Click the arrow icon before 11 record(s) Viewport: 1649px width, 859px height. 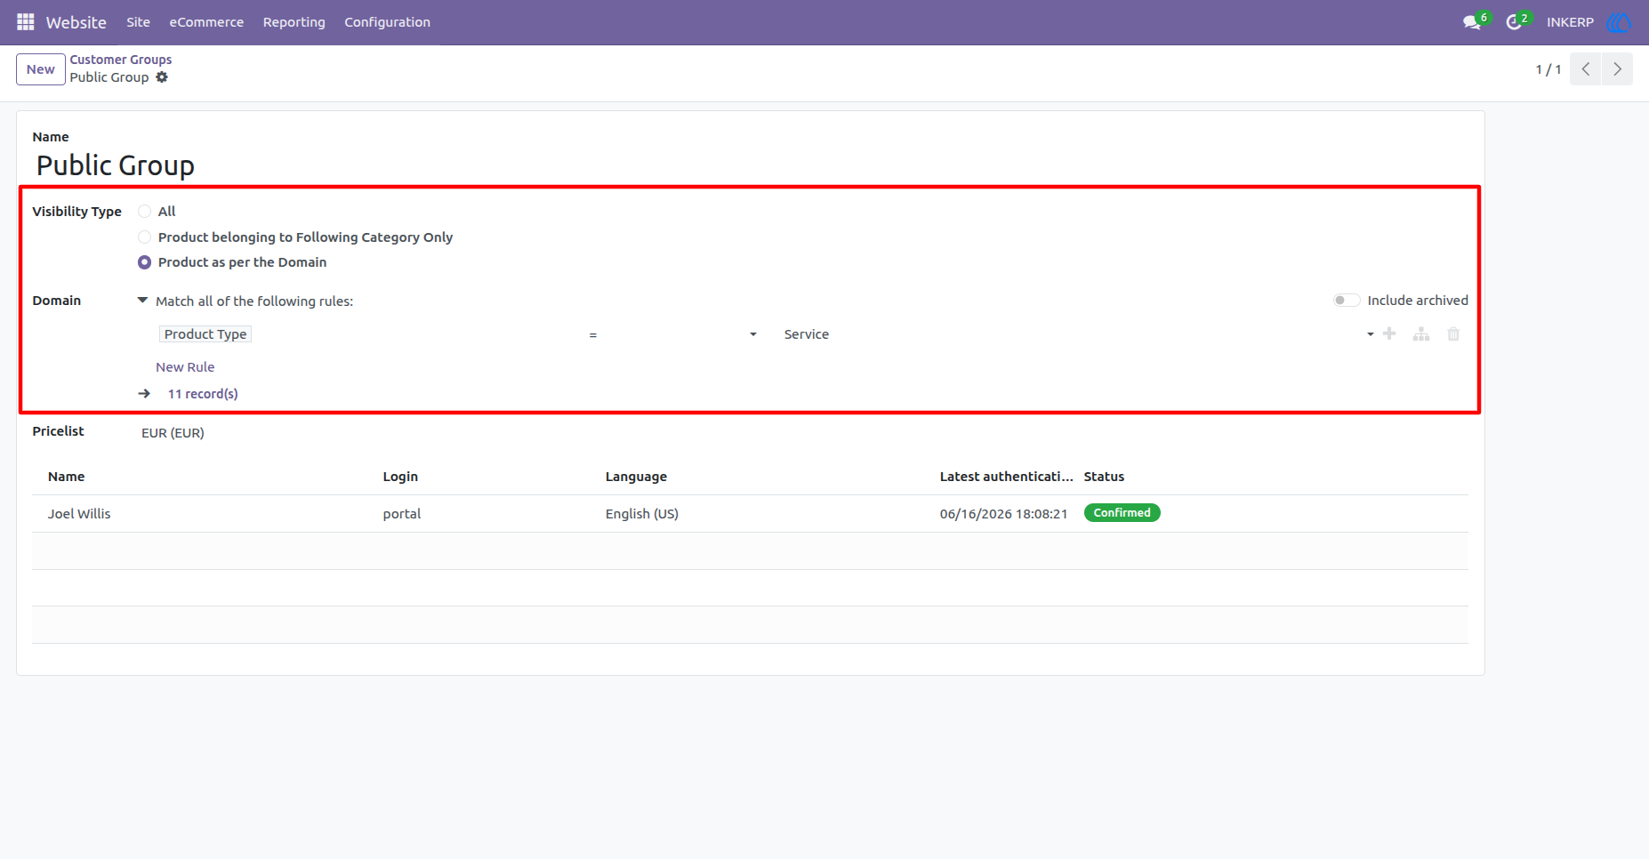144,393
